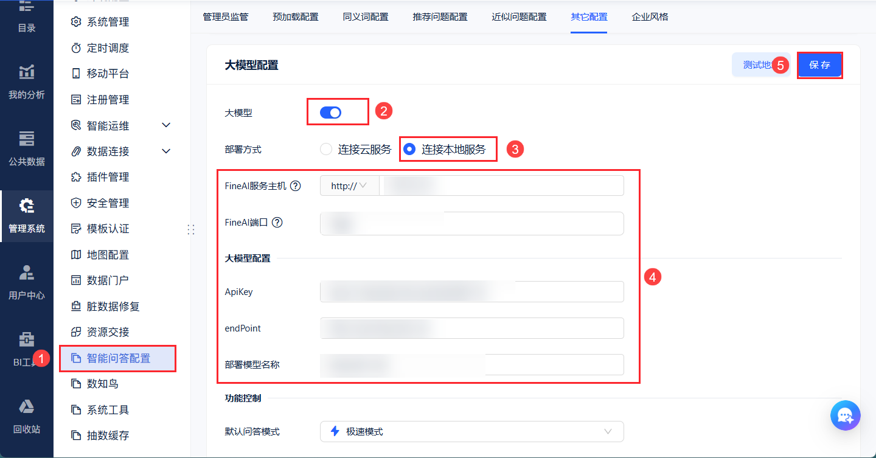The image size is (876, 458).
Task: Click the certificate icon for 模板认证
Action: pos(76,229)
